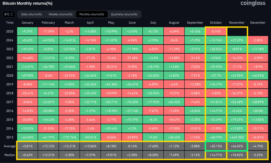This screenshot has height=163, width=271.
Task: Click the October average +20.15% cell
Action: (x=216, y=146)
